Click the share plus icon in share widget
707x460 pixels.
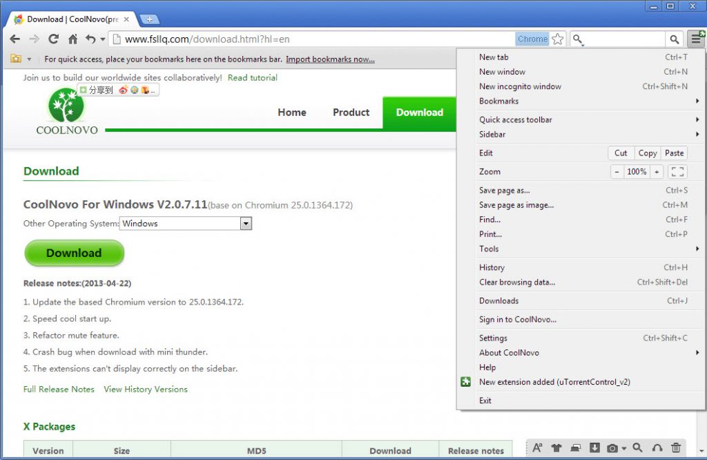point(83,90)
